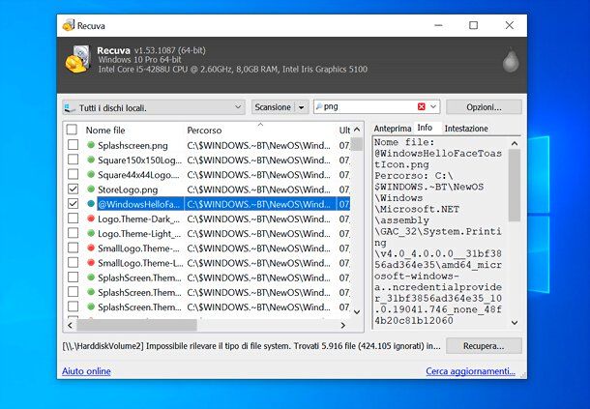Click the Recuva title bar app icon
Screen dimensions: 590x409
click(x=69, y=25)
